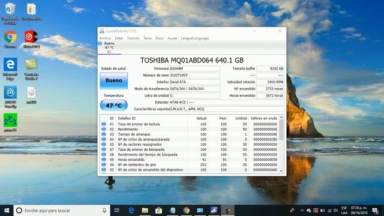Click the Valores en crudo column header
The image size is (384, 216).
263,118
